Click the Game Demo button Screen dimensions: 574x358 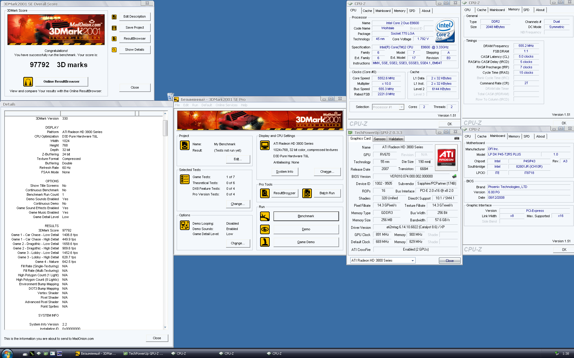pos(306,242)
